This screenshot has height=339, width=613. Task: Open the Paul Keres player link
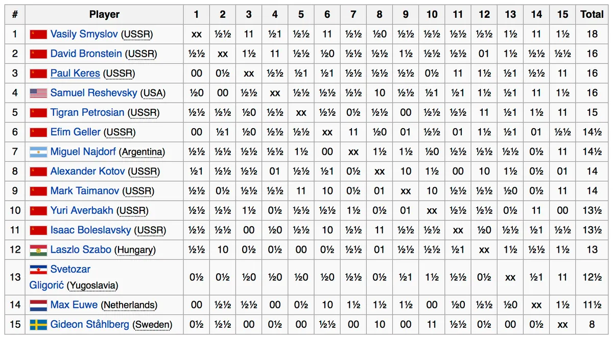coord(75,73)
